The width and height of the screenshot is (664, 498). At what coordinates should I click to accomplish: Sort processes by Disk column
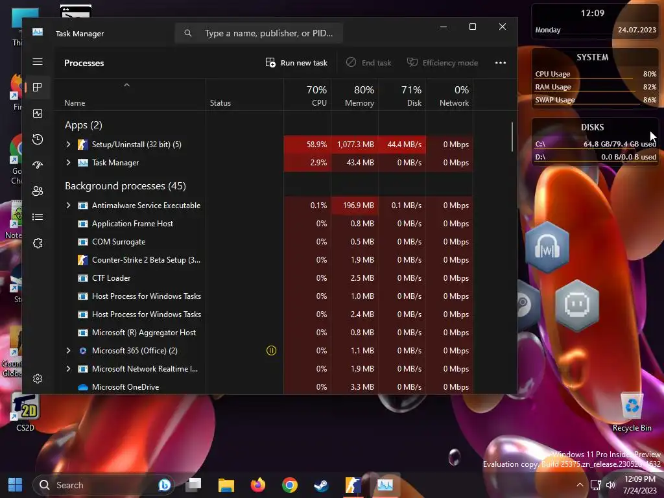pyautogui.click(x=402, y=95)
